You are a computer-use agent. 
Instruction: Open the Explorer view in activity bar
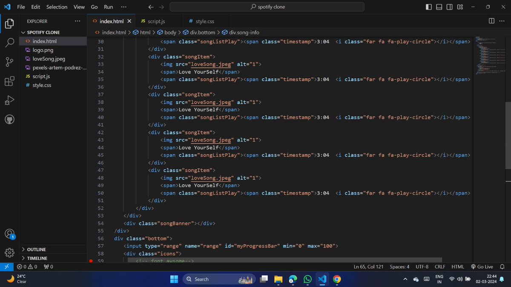(9, 24)
